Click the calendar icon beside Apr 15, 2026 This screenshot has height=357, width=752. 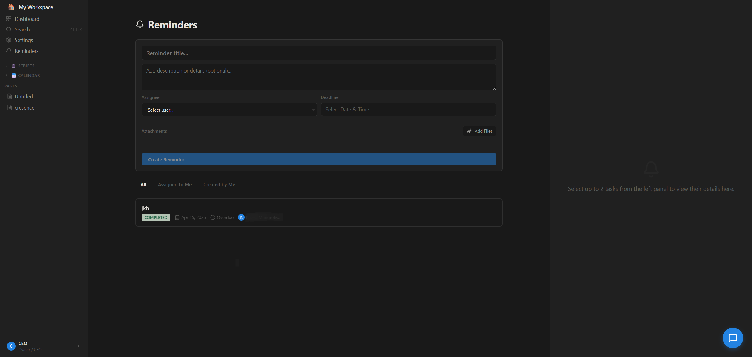[177, 218]
